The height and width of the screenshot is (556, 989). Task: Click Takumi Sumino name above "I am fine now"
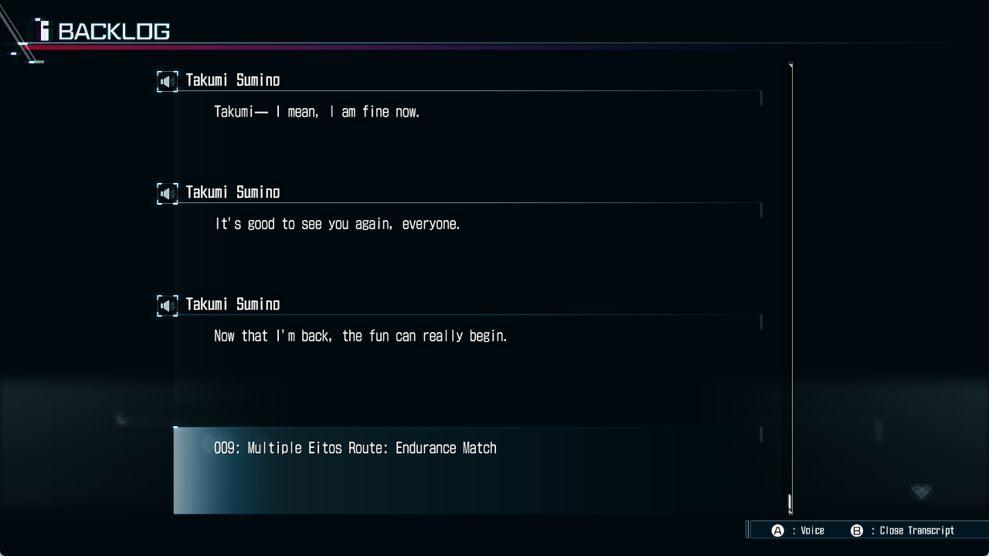click(x=233, y=80)
